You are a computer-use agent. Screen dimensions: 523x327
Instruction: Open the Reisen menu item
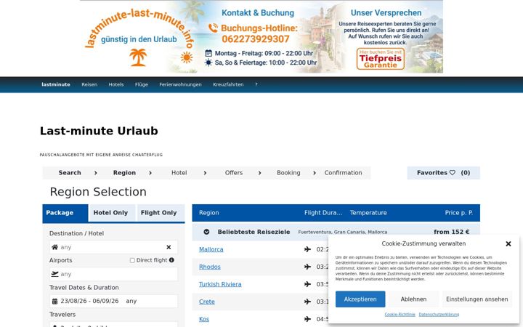[89, 85]
